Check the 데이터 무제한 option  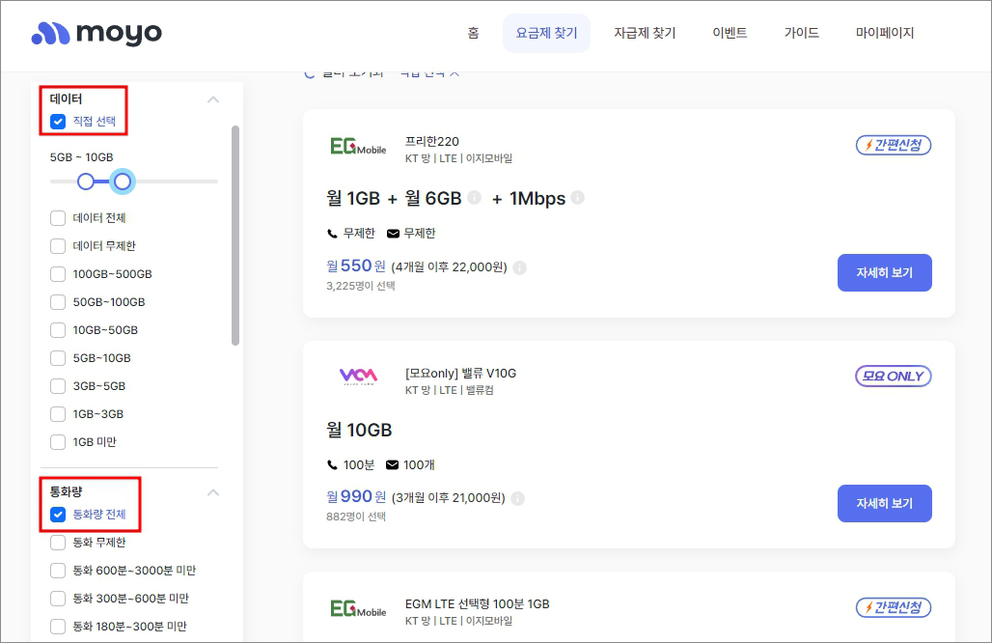coord(58,246)
